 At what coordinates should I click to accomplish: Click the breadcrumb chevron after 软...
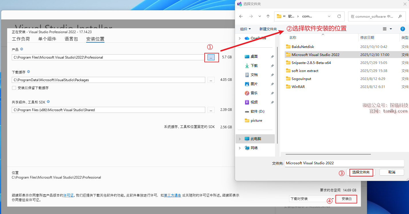coord(298,16)
